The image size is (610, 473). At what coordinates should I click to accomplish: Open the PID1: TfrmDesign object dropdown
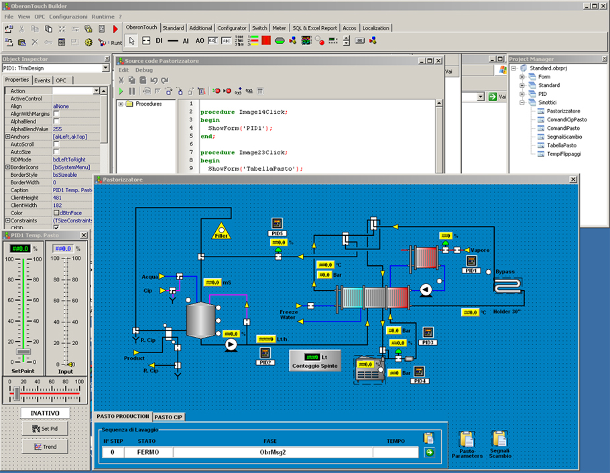click(x=105, y=68)
